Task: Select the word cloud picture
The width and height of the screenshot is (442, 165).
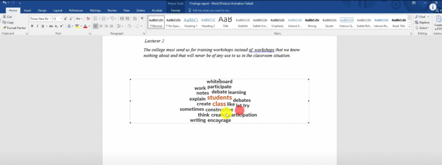Action: point(219,101)
